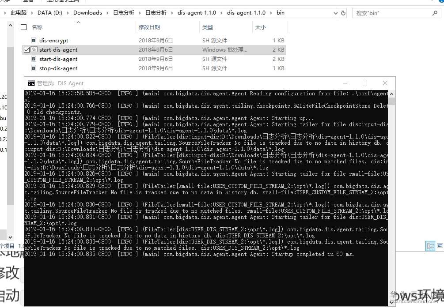Click the stop-dis-agent SH file icon
Viewport: 444px width, 308px height.
34,68
